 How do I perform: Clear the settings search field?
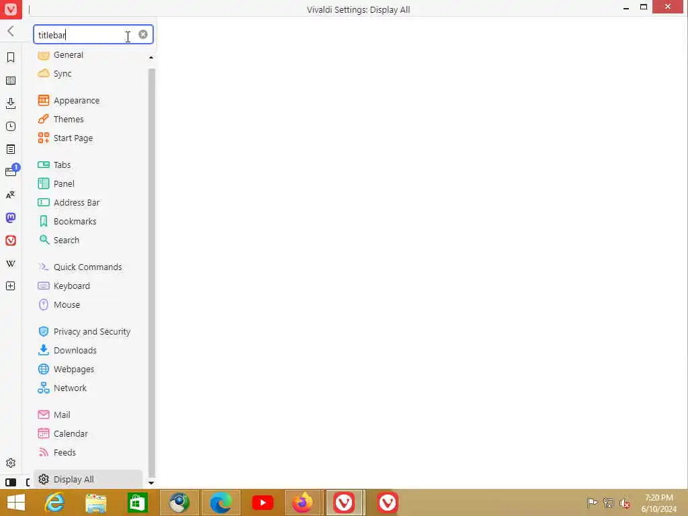[143, 34]
